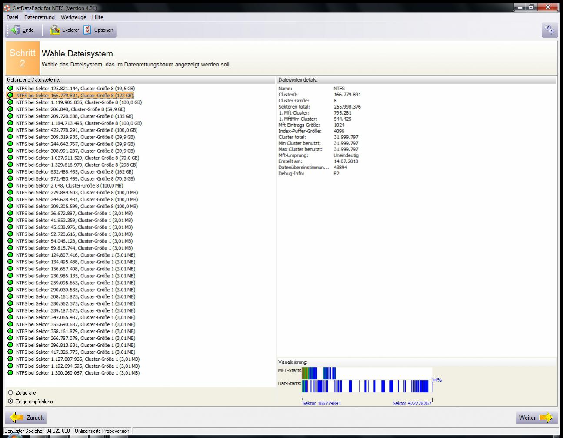
Task: Select NTFS at Sektor 36.672.887 (3,01 MB)
Action: click(70, 214)
